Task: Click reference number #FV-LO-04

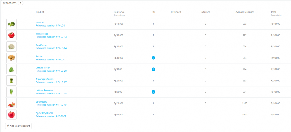Action: pyautogui.click(x=51, y=48)
